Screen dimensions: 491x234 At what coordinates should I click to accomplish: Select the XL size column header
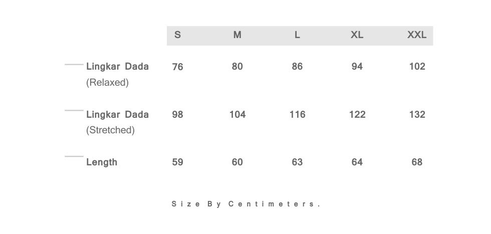pos(357,35)
